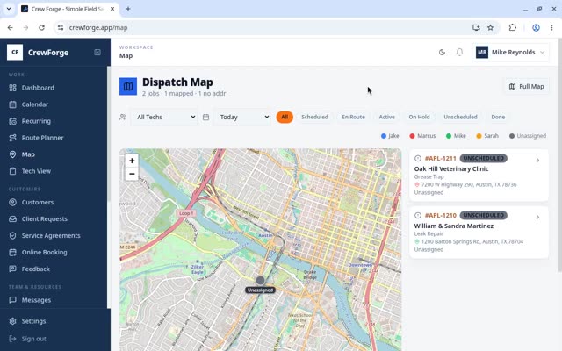Screen dimensions: 562x351
Task: Click UNSCHEDULED badge on #APL-1210
Action: (x=483, y=215)
